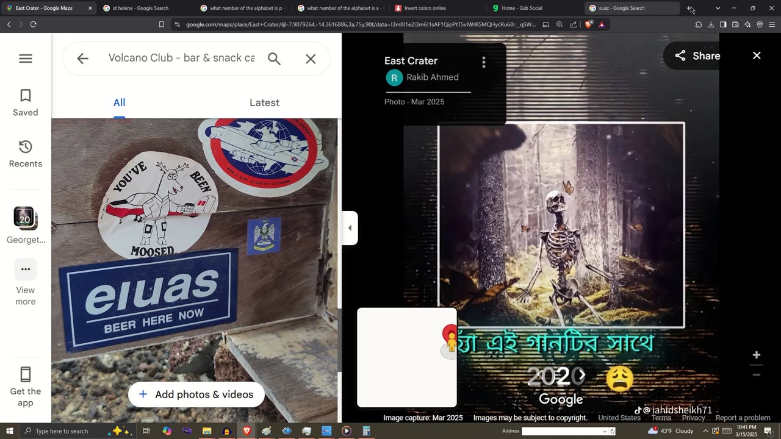
Task: Open File Explorer from taskbar
Action: click(207, 431)
